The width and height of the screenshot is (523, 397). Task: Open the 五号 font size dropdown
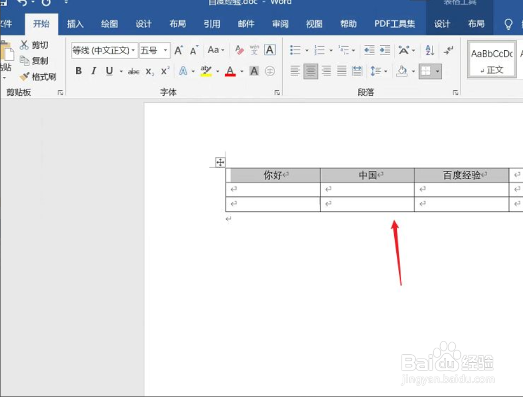pyautogui.click(x=166, y=50)
